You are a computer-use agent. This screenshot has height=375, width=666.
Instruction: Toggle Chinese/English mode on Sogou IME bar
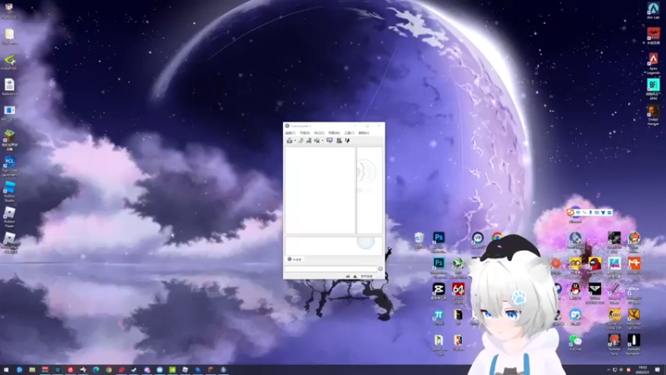tap(578, 212)
